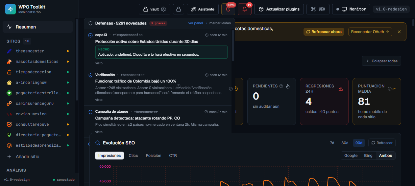
Task: Select envios-mexico site in sidebar
Action: [37, 114]
